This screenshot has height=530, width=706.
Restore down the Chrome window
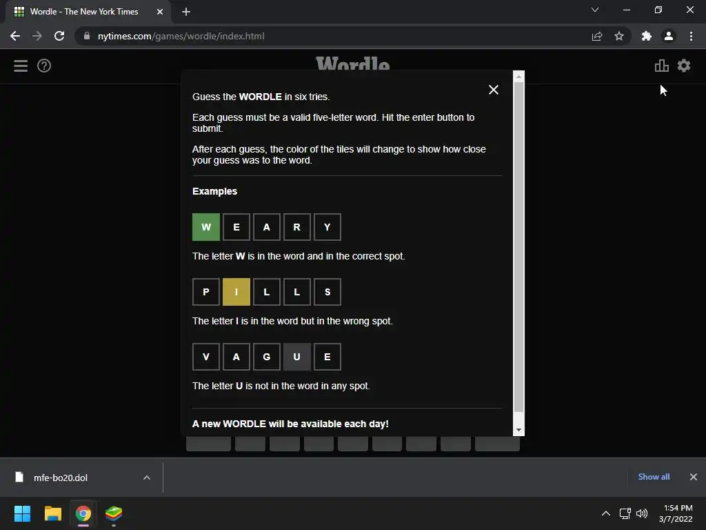(x=658, y=10)
